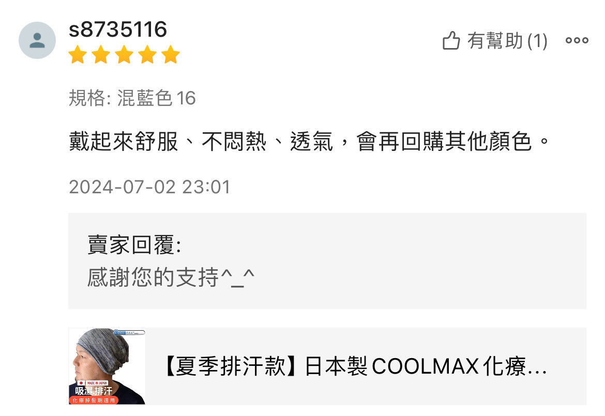This screenshot has width=605, height=416.
Task: Click the 吸濕排汗 badge on product image
Action: pyautogui.click(x=94, y=390)
